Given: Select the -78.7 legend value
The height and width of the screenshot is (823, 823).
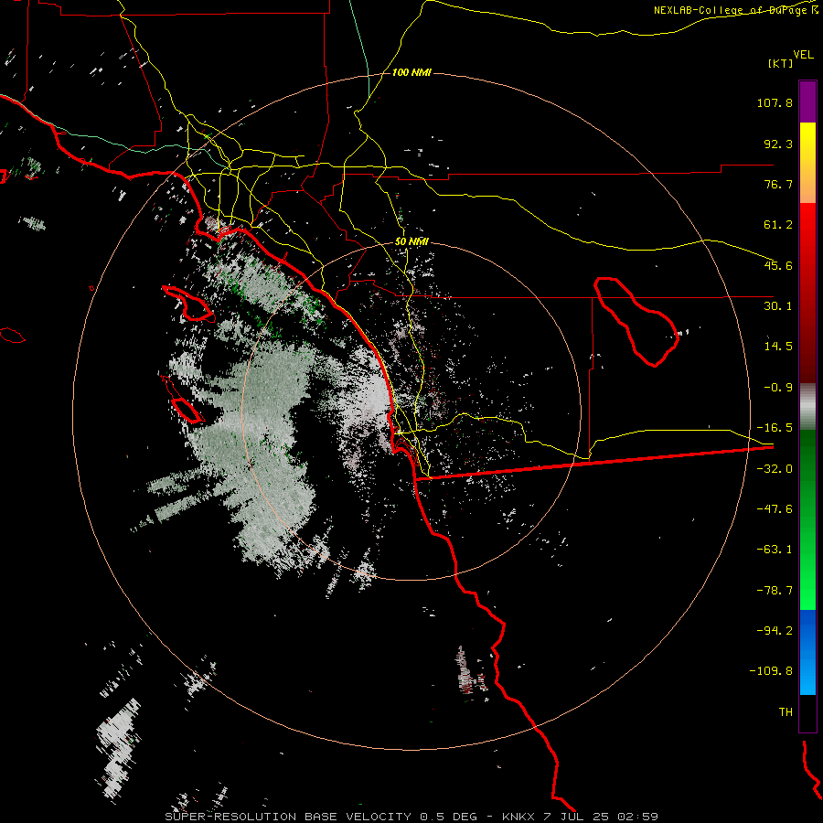Looking at the screenshot, I should (775, 591).
